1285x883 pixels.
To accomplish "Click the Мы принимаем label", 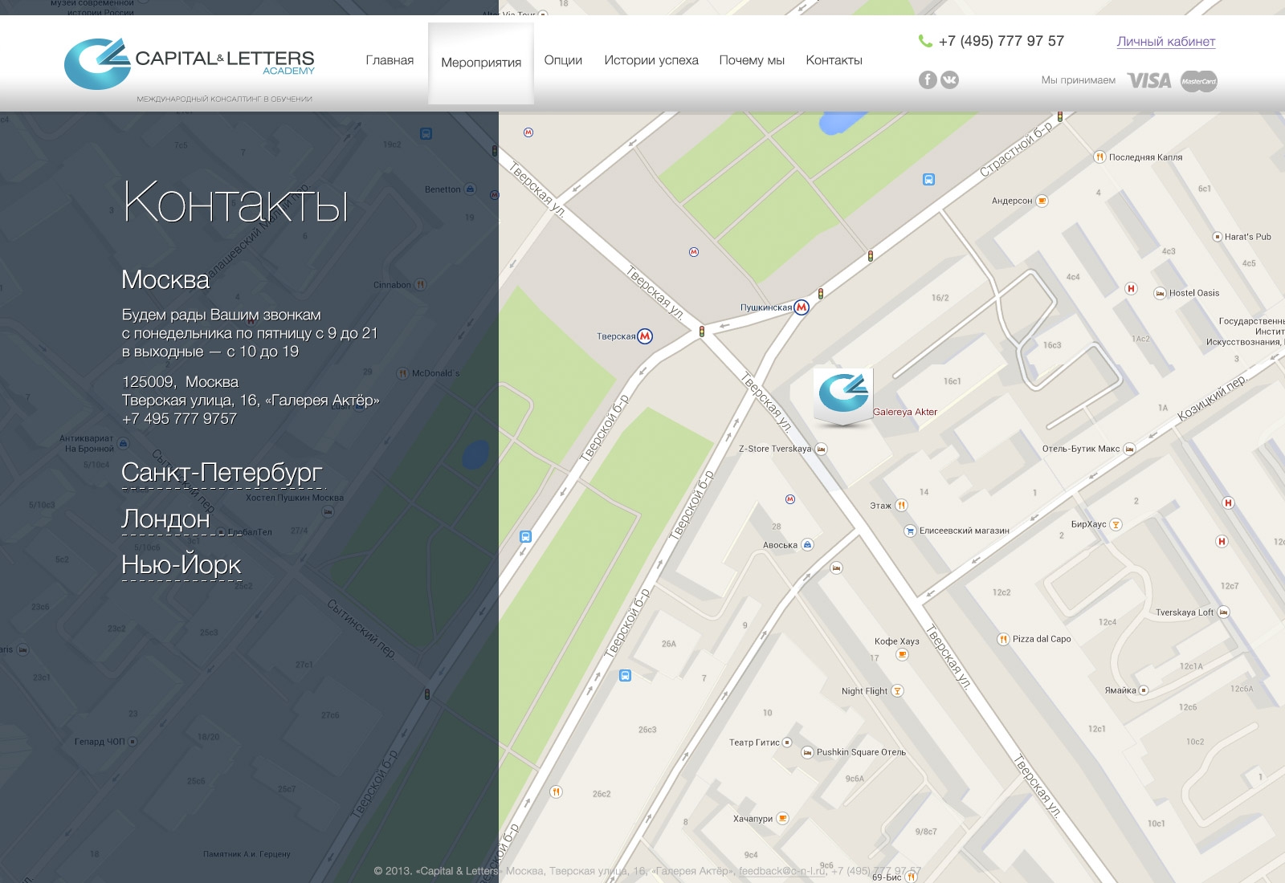I will (x=1079, y=80).
